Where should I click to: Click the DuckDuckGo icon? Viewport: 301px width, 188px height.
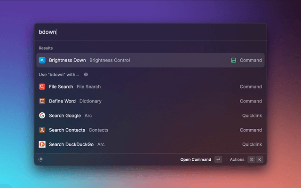[42, 144]
